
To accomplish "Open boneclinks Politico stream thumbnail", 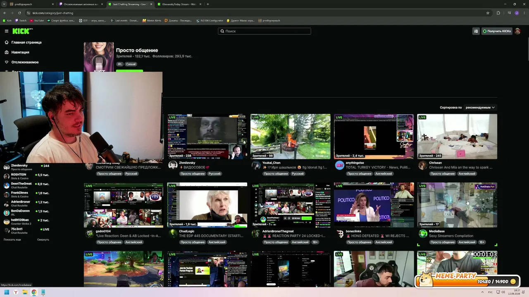I will tap(374, 205).
